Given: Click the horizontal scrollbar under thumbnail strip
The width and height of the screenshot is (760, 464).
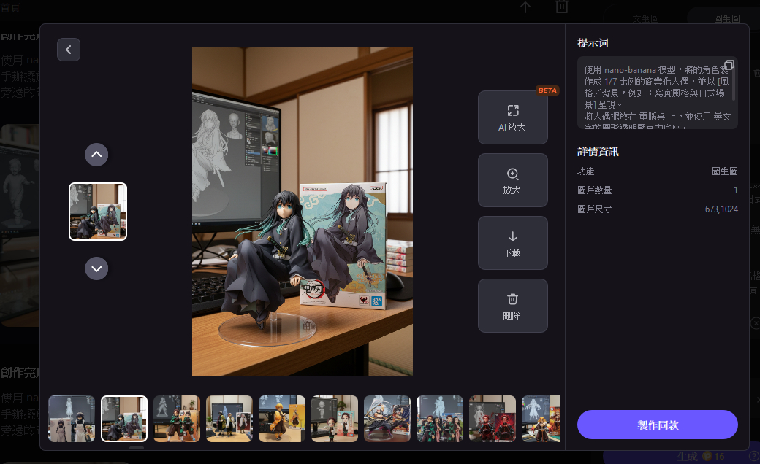Looking at the screenshot, I should click(x=137, y=448).
